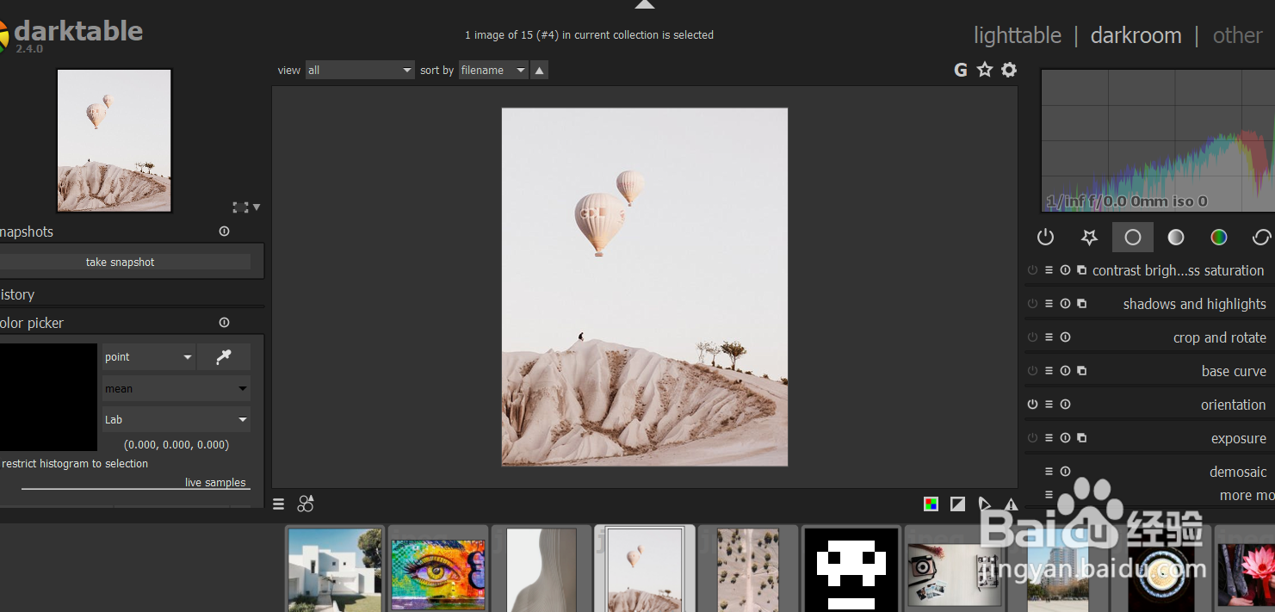Enable the contrast brightness saturation module
Screen dimensions: 1275x612
click(x=1032, y=270)
